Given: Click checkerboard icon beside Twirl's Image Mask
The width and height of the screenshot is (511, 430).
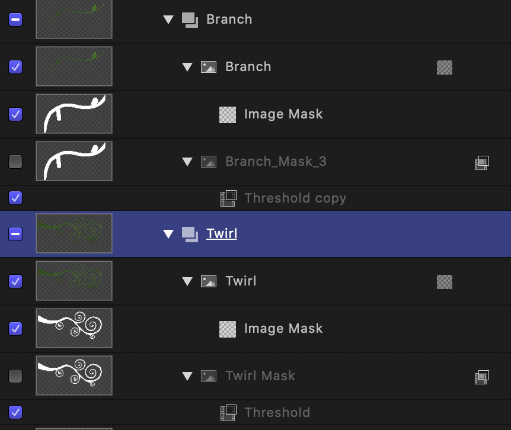Looking at the screenshot, I should (x=228, y=329).
